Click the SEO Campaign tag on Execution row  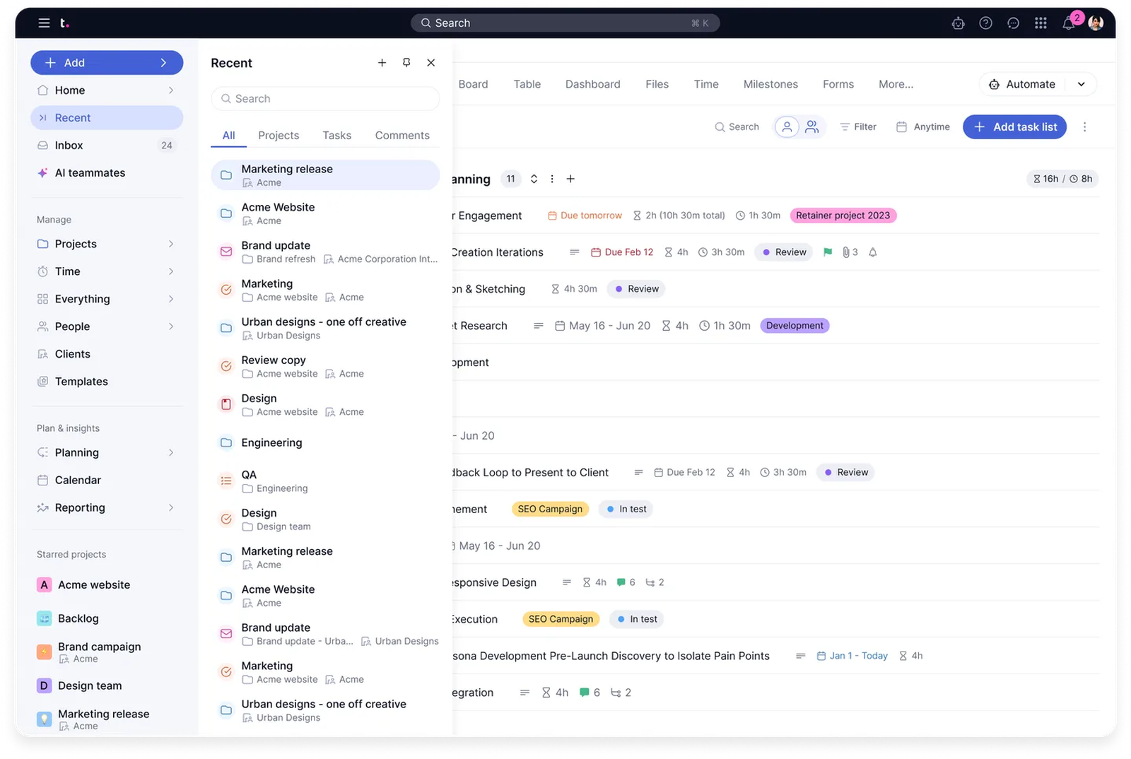click(561, 620)
